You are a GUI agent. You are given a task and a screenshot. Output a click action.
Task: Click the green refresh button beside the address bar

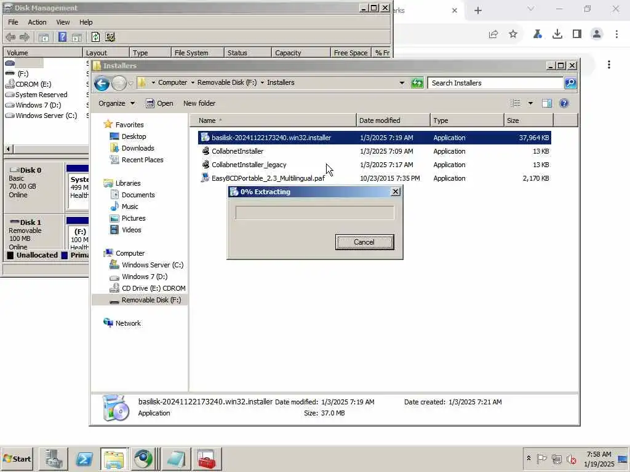[x=417, y=83]
